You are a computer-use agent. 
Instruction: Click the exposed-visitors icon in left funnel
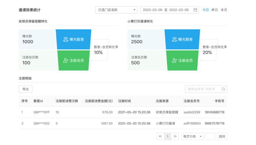point(66,39)
